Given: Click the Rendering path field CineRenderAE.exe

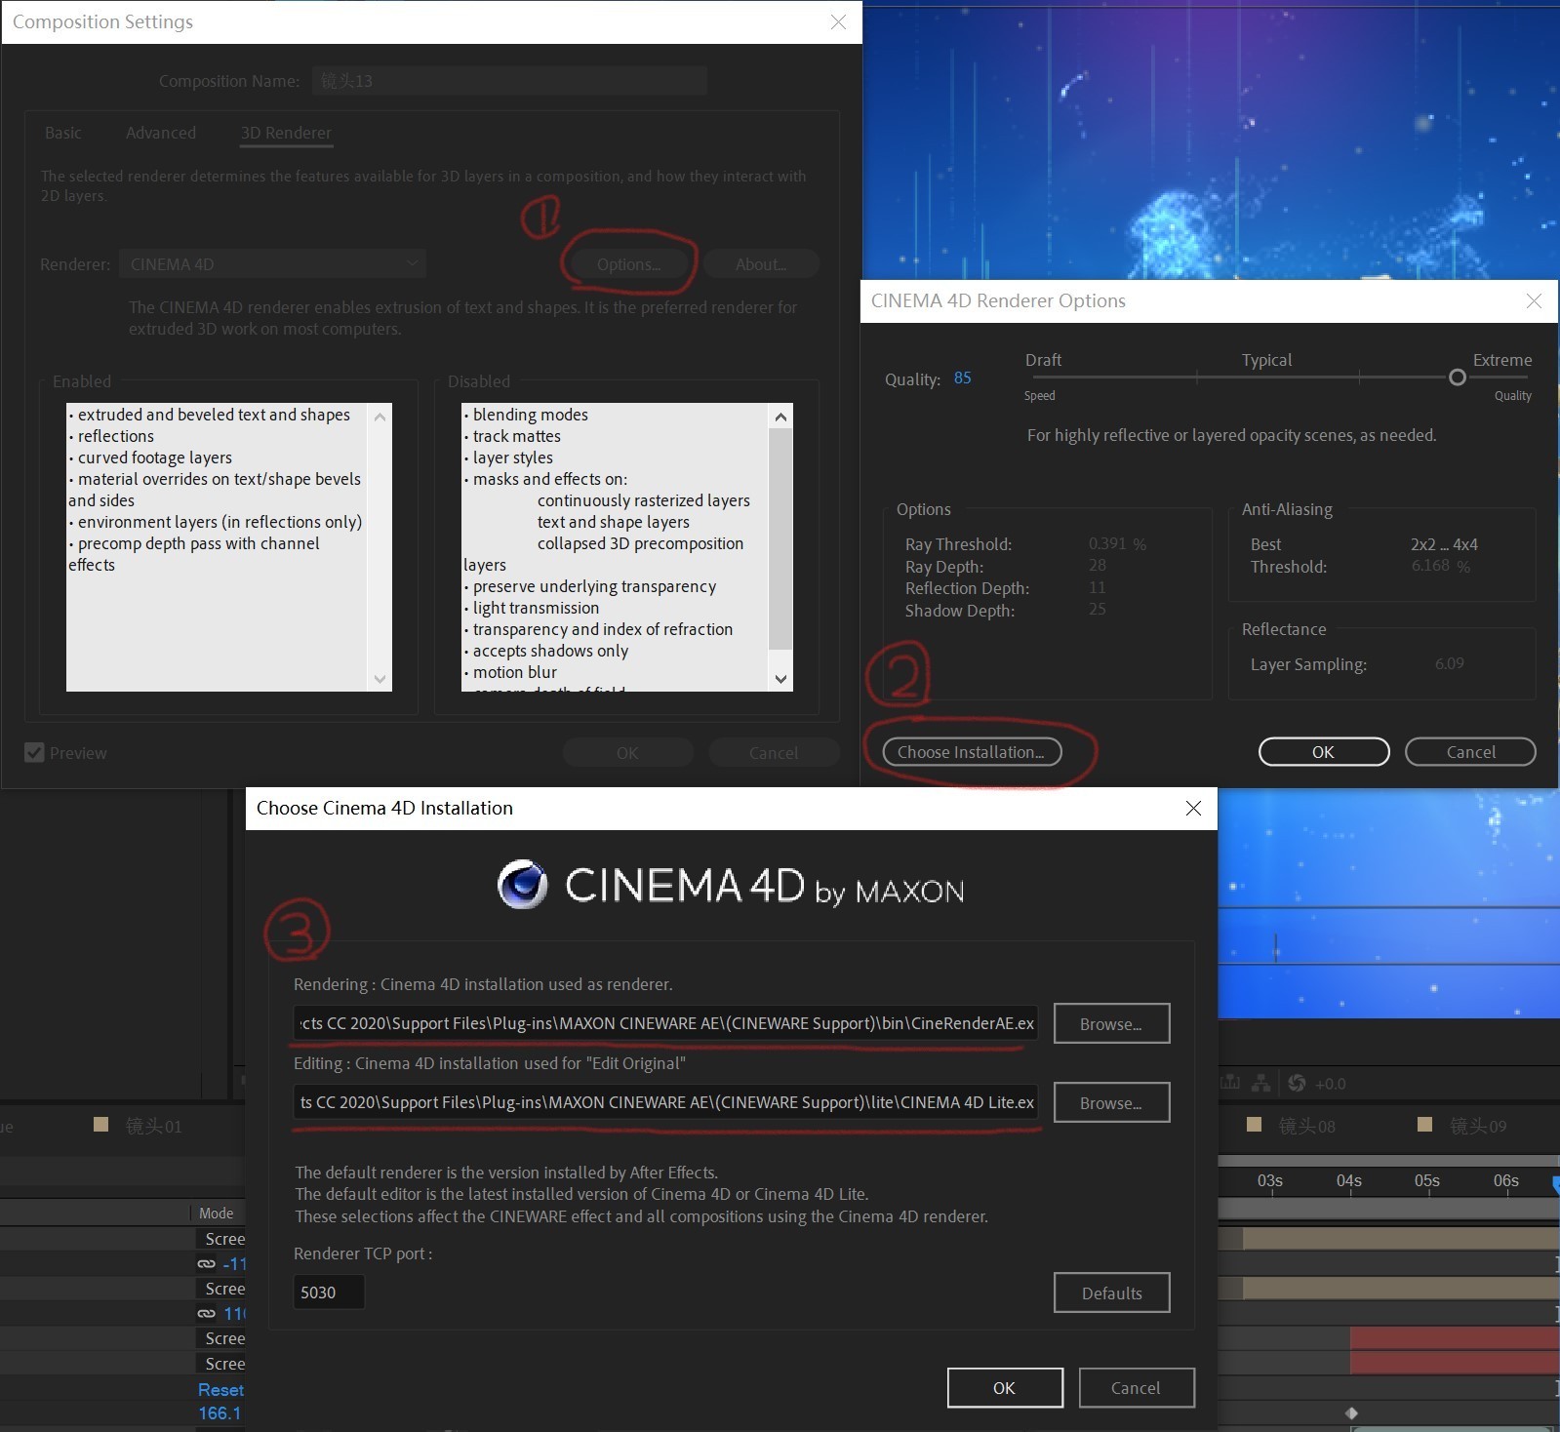Looking at the screenshot, I should (665, 1023).
